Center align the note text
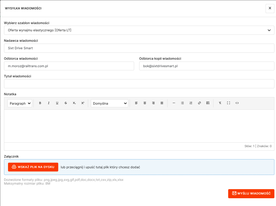The width and height of the screenshot is (276, 206). (145, 103)
